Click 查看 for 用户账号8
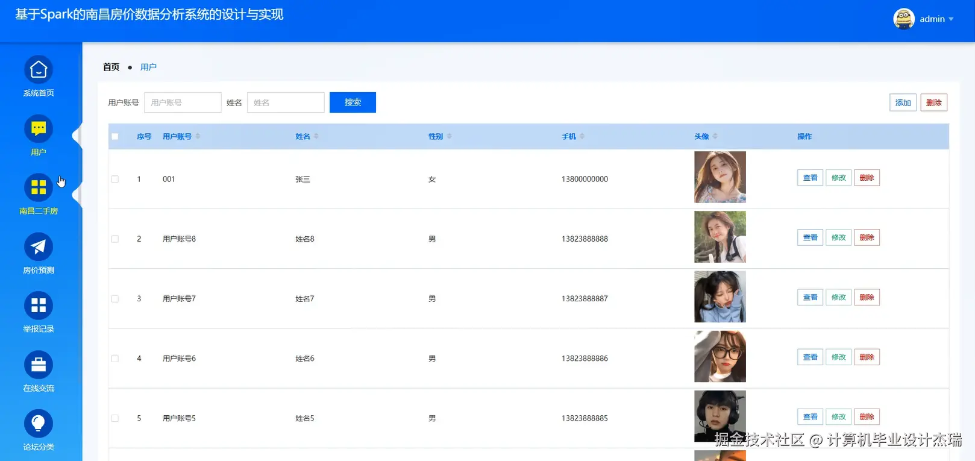Viewport: 975px width, 461px height. pyautogui.click(x=810, y=237)
